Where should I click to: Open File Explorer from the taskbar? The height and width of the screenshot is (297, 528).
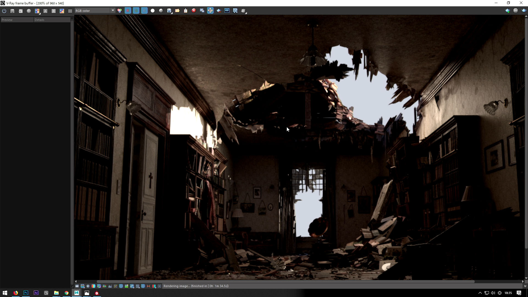(x=56, y=293)
